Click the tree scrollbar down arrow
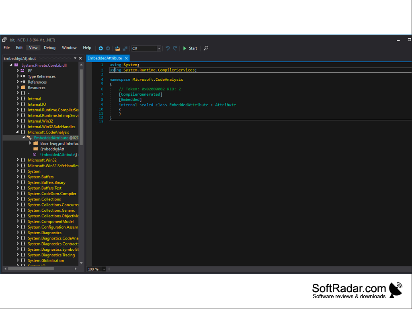The image size is (412, 309). coord(81,263)
